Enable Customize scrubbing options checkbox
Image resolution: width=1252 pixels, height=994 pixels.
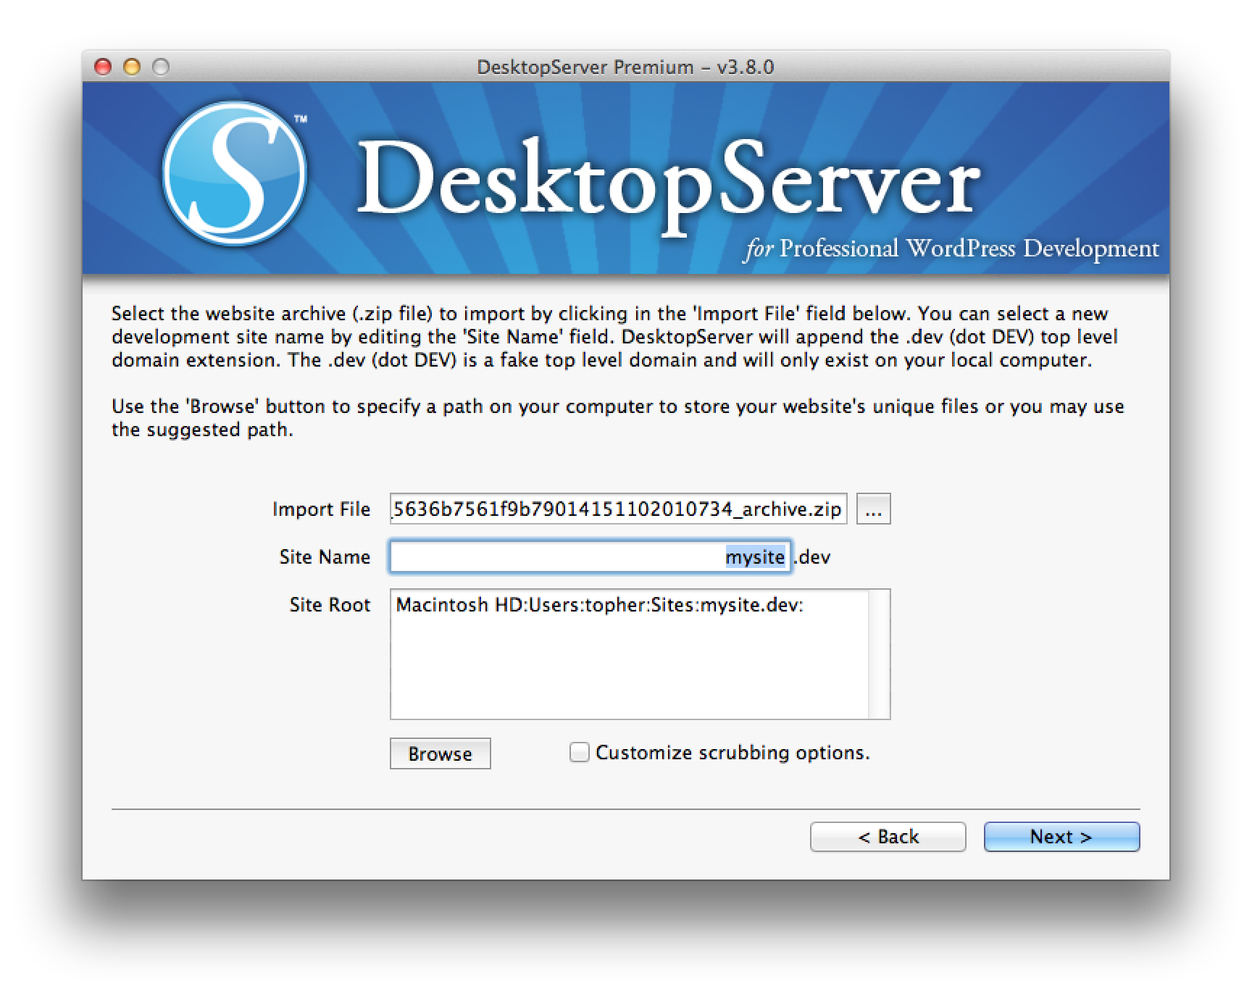click(579, 753)
